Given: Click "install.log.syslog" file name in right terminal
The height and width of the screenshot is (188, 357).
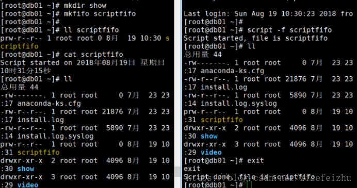Looking at the screenshot, I should 239,104.
